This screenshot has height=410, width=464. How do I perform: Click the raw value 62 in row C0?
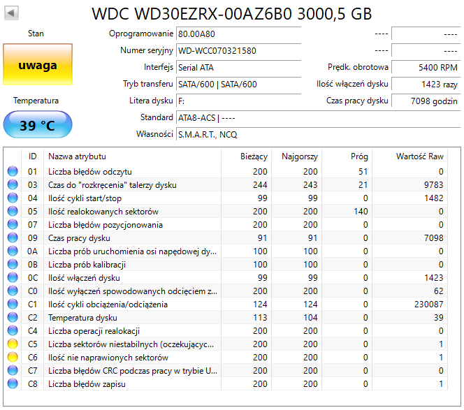439,291
